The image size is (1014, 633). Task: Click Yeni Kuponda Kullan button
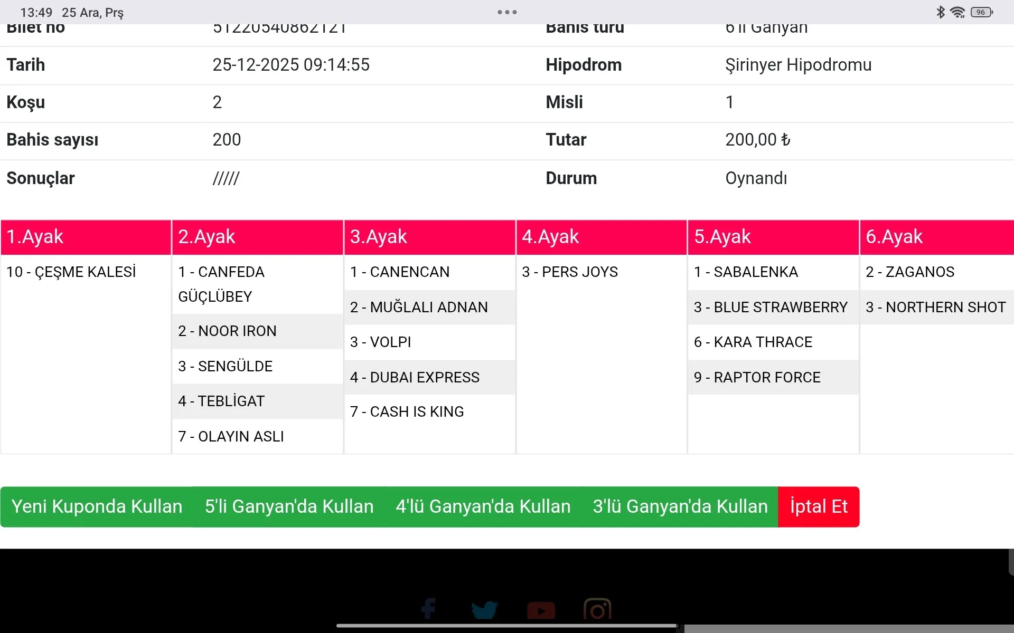pos(97,506)
